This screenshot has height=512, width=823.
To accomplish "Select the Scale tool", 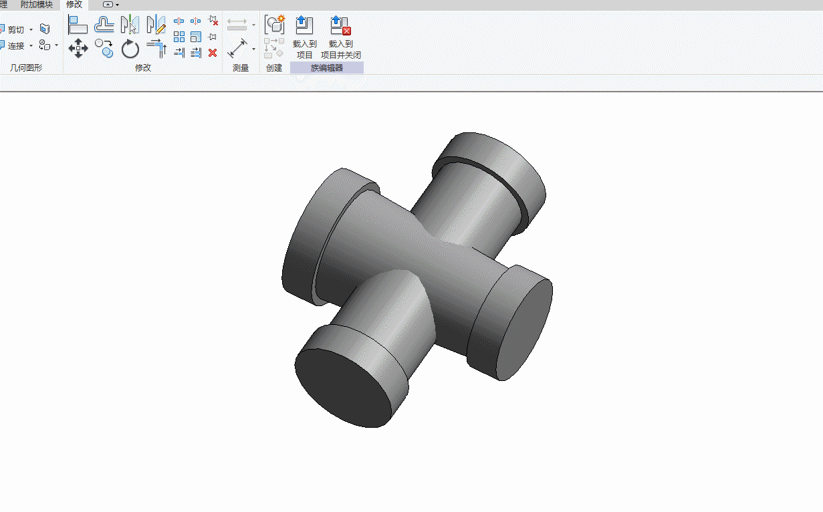I will click(196, 37).
